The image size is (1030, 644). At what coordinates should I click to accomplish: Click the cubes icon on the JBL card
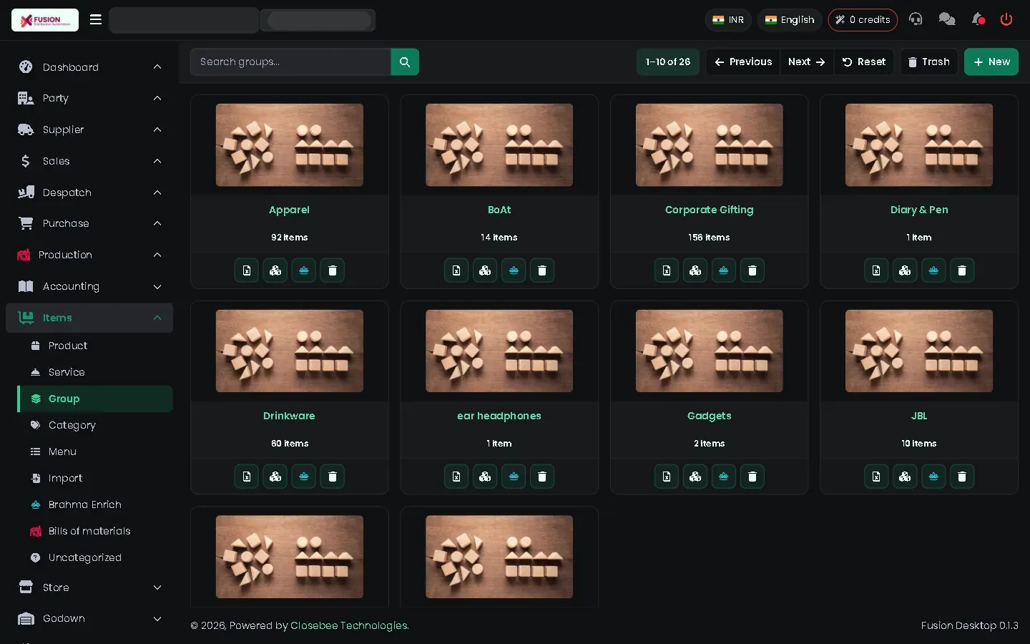pyautogui.click(x=905, y=477)
